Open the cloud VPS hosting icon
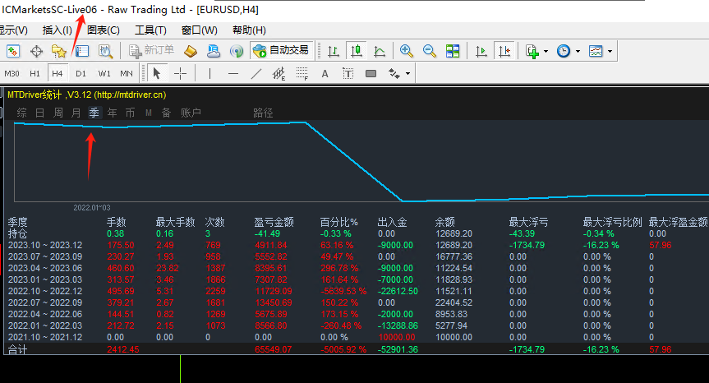 tap(213, 51)
